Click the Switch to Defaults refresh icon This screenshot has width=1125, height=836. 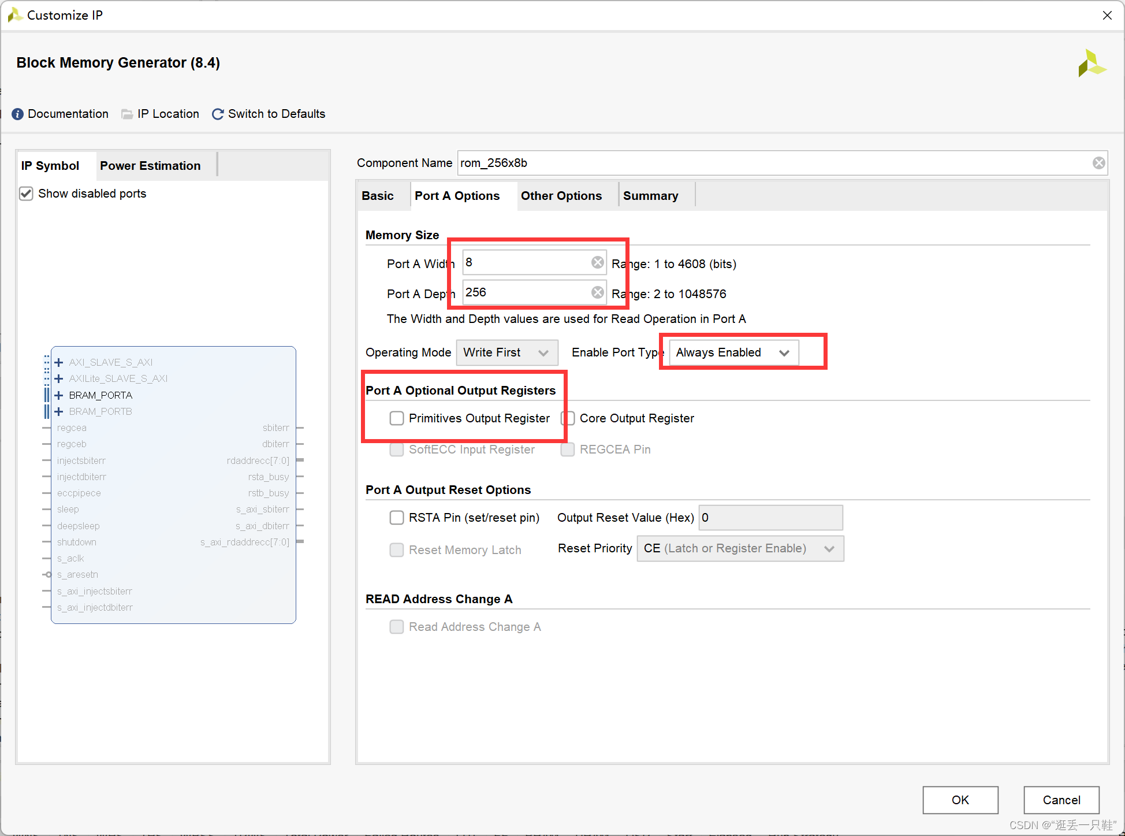coord(218,114)
